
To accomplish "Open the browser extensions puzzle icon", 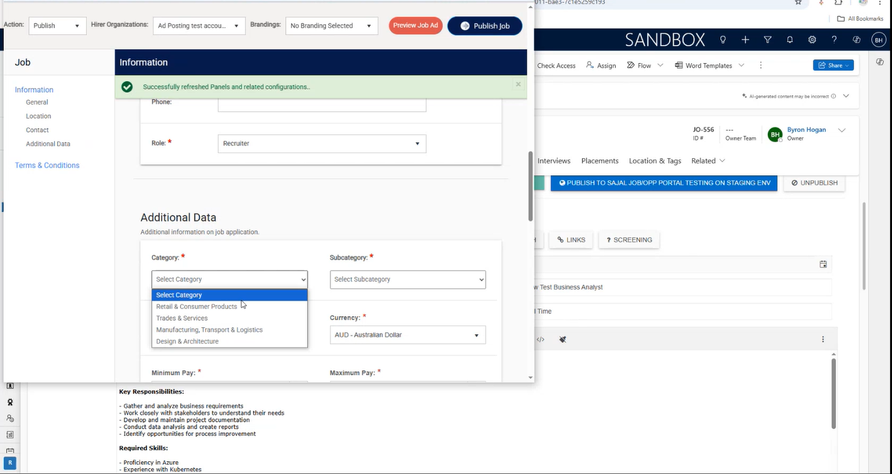I will [x=838, y=3].
